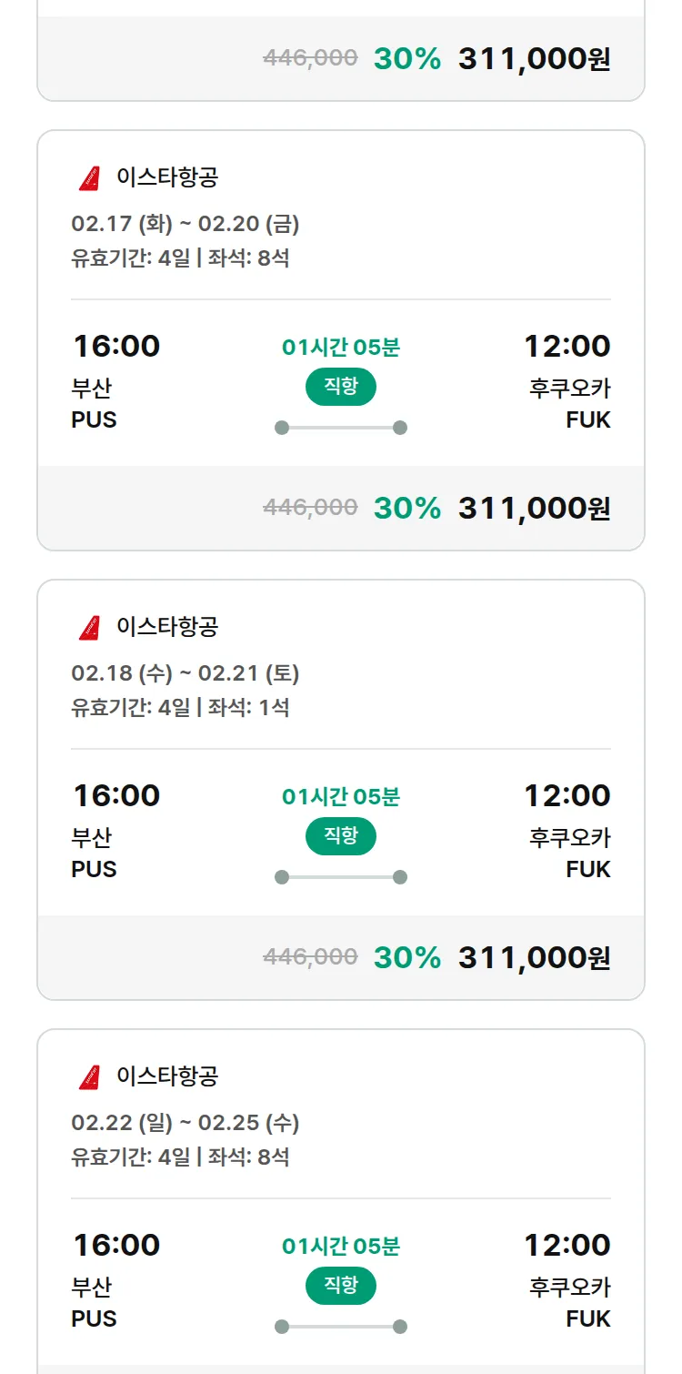Click the route line on the 02.18 flight
The image size is (682, 1374).
click(341, 877)
